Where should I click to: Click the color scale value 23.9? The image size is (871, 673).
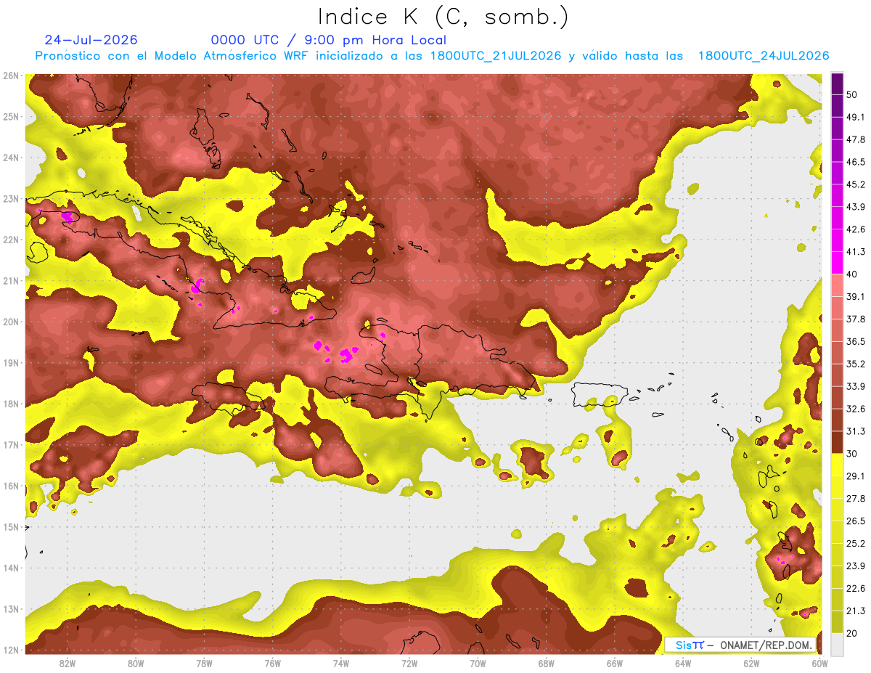[x=856, y=566]
